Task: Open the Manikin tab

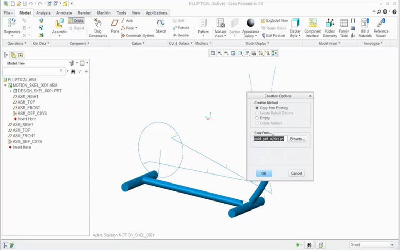Action: (x=104, y=13)
